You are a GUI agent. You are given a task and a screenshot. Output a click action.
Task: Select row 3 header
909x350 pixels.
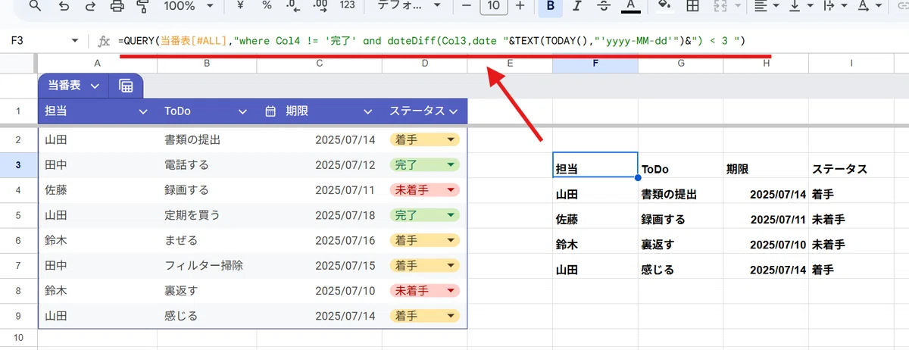point(18,165)
